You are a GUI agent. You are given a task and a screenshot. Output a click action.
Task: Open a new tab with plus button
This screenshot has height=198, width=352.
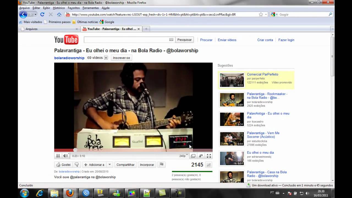146,29
